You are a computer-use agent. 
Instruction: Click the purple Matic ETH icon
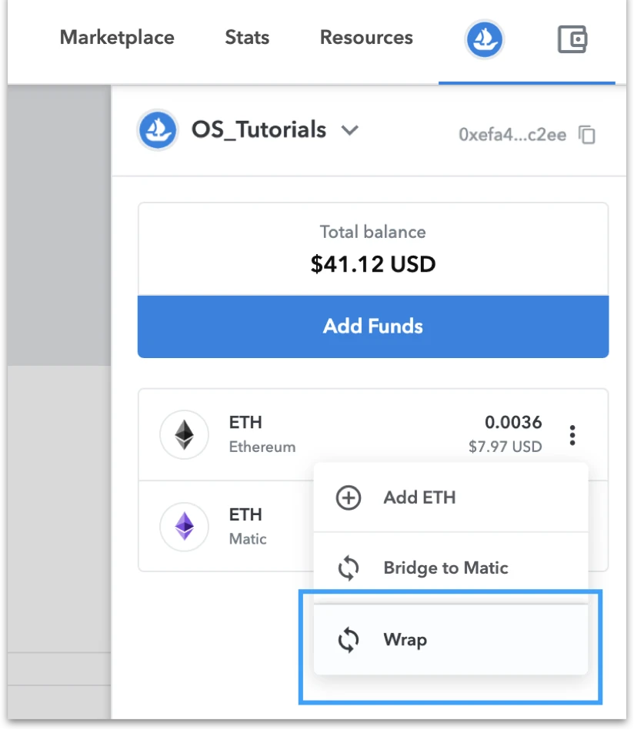[184, 527]
